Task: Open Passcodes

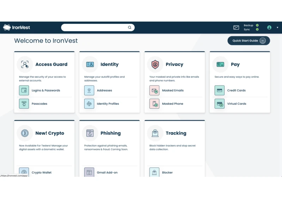Action: pos(39,104)
